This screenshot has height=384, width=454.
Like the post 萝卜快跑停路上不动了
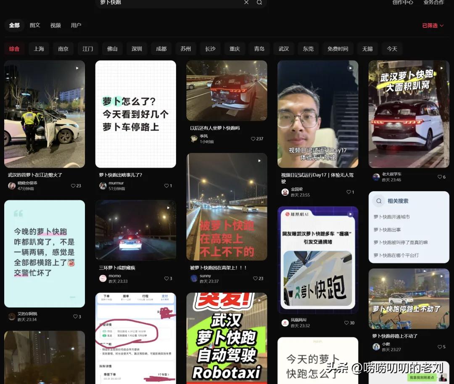440,347
